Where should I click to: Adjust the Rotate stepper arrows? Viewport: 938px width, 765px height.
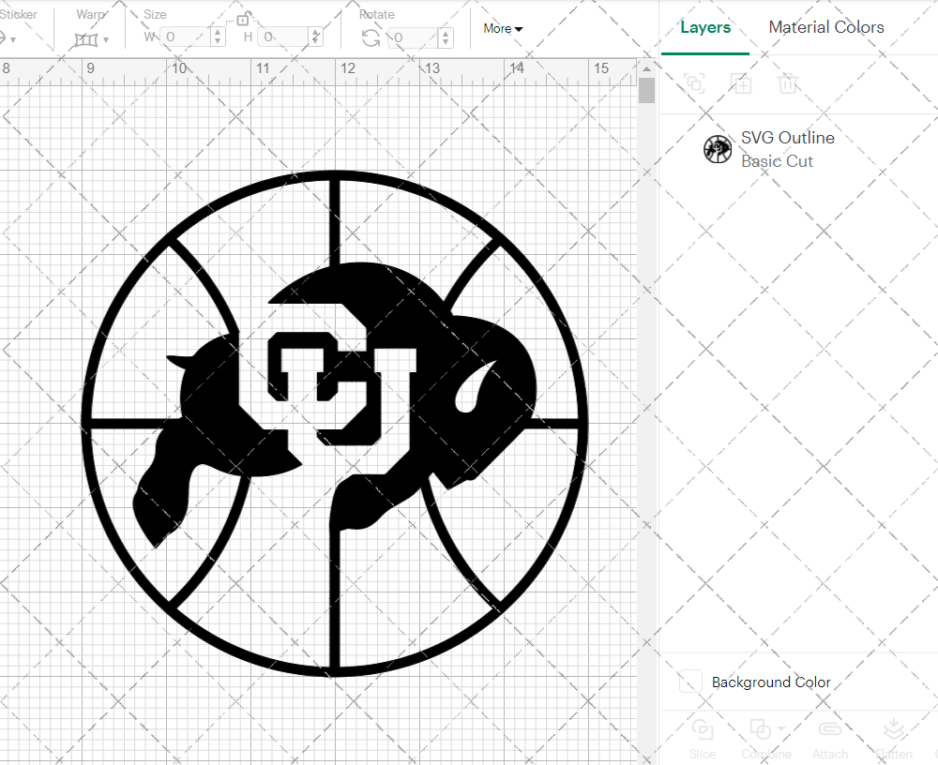pos(445,37)
